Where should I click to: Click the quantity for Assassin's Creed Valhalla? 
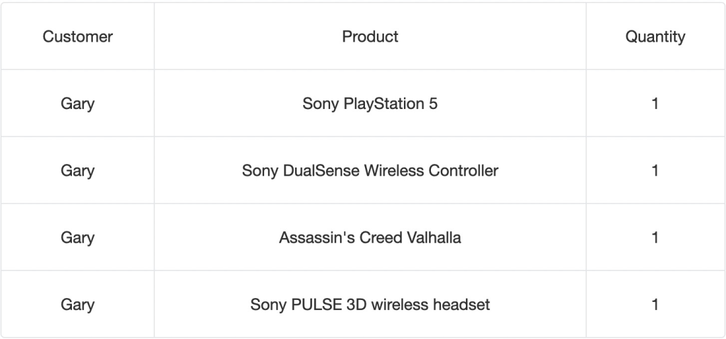[655, 238]
